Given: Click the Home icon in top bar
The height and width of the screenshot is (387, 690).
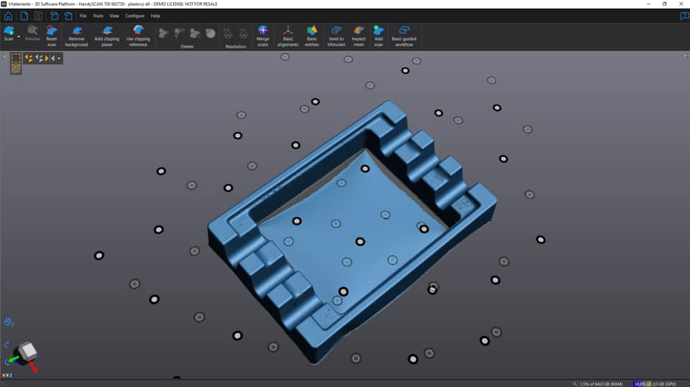Looking at the screenshot, I should tap(9, 16).
